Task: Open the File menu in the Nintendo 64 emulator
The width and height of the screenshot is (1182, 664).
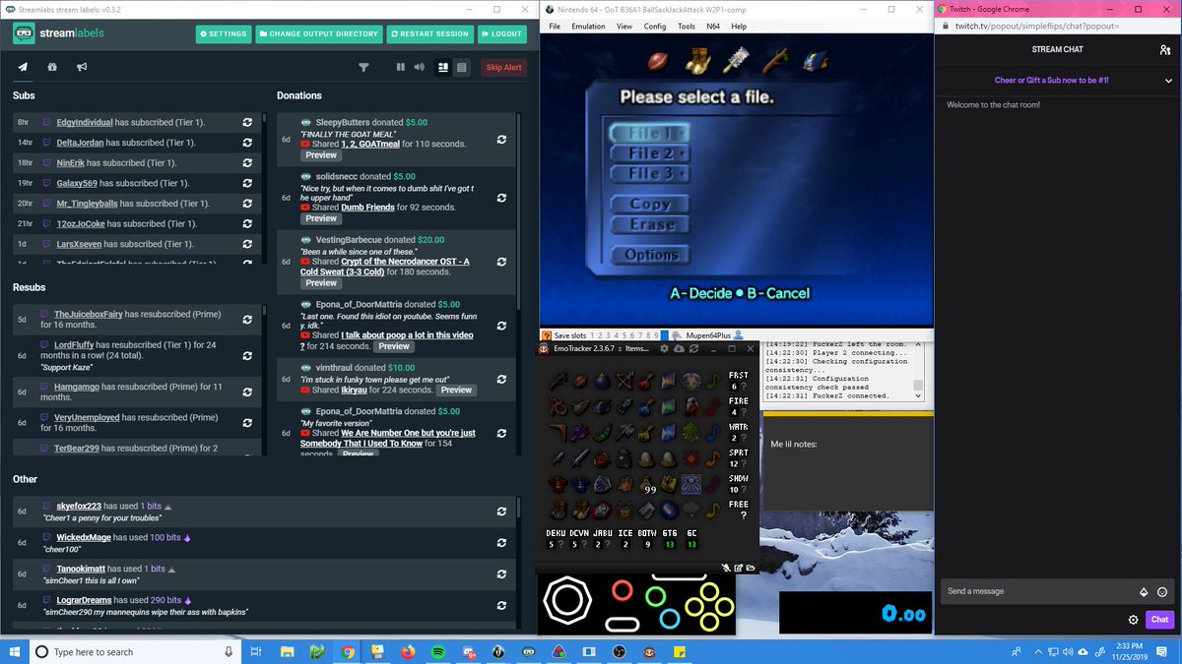Action: (555, 27)
